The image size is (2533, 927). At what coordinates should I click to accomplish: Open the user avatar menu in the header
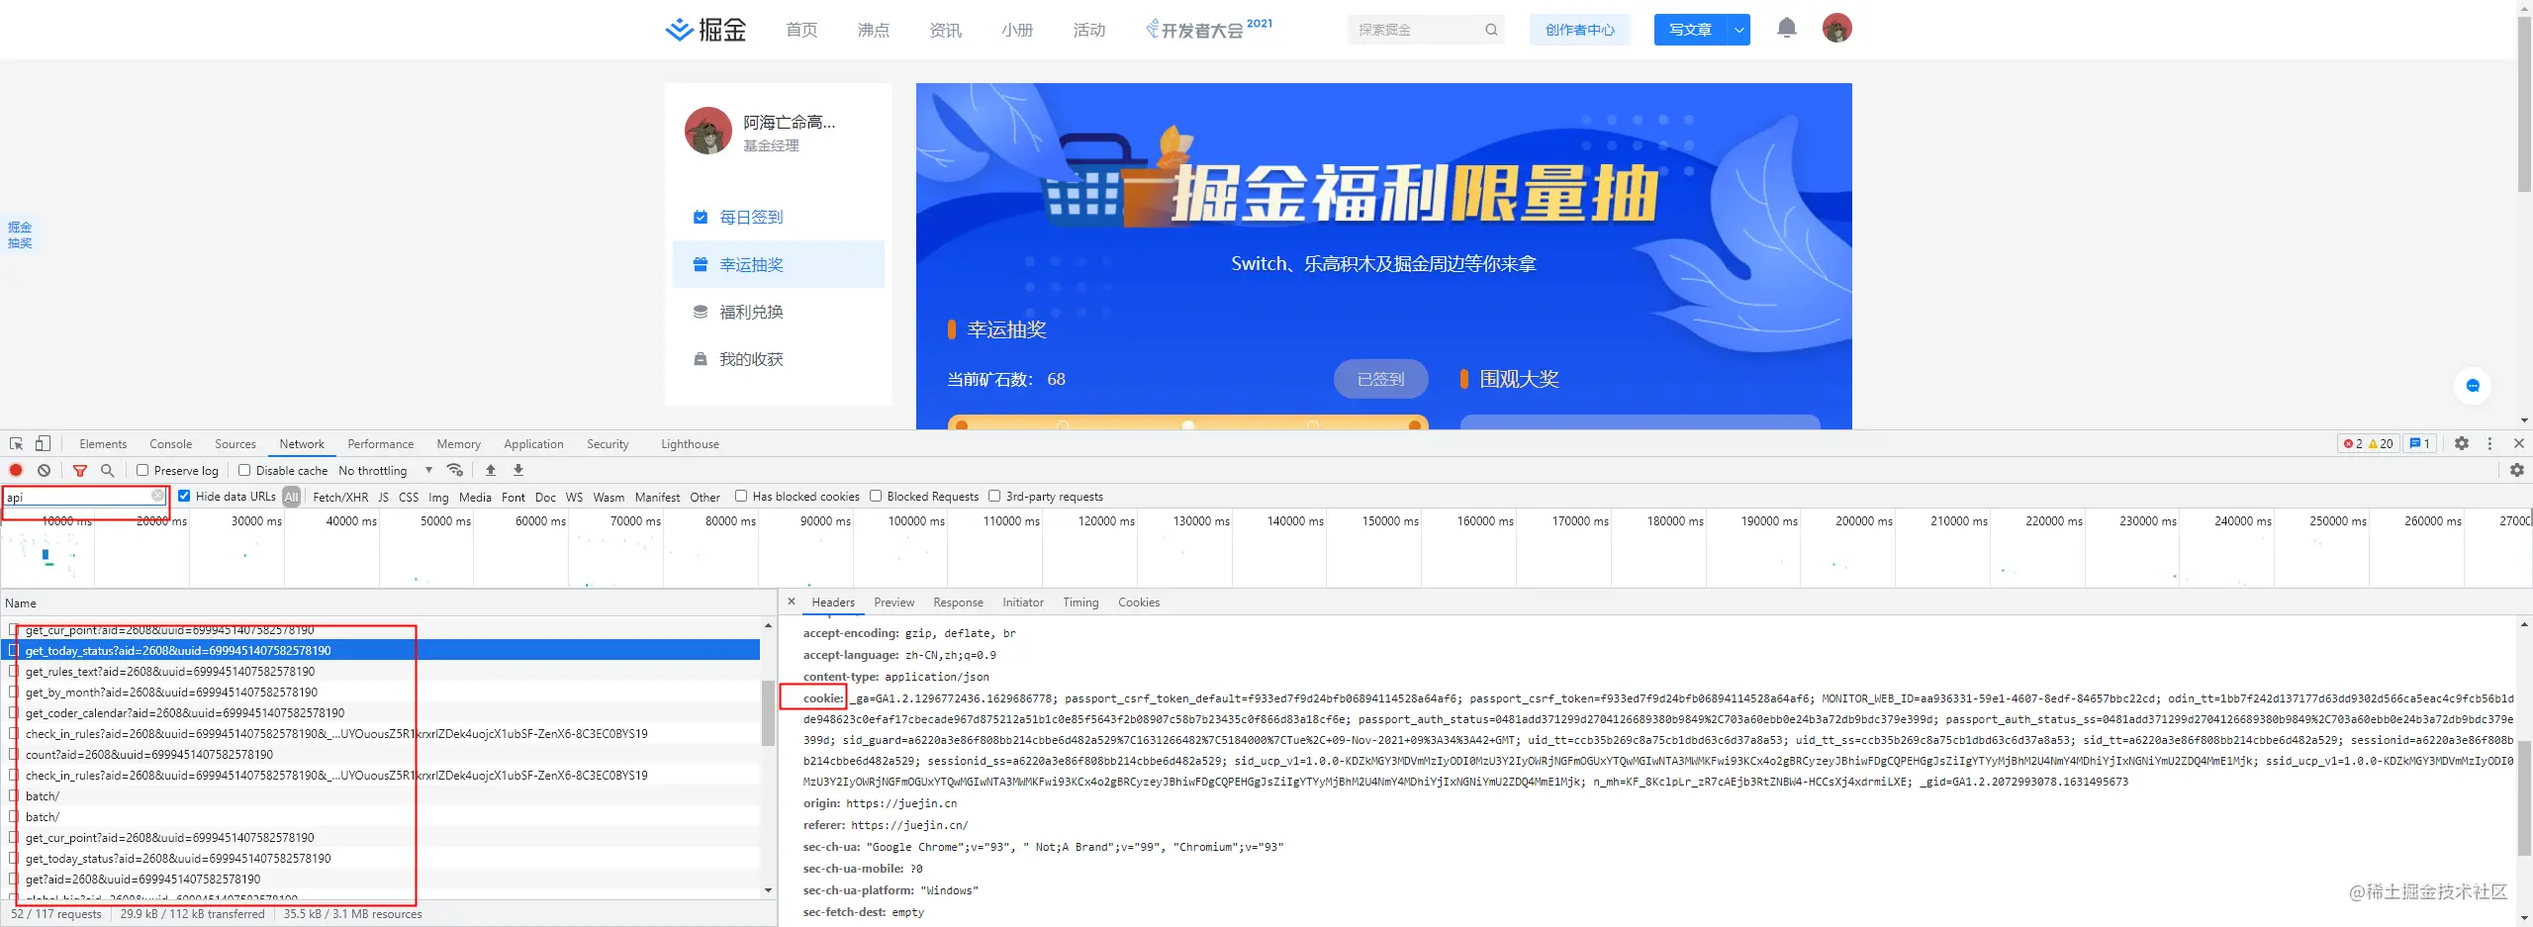tap(1836, 28)
